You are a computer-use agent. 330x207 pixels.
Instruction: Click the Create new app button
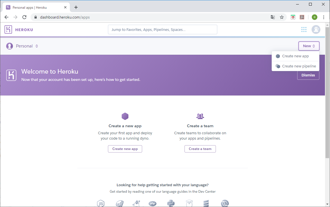[x=125, y=149]
